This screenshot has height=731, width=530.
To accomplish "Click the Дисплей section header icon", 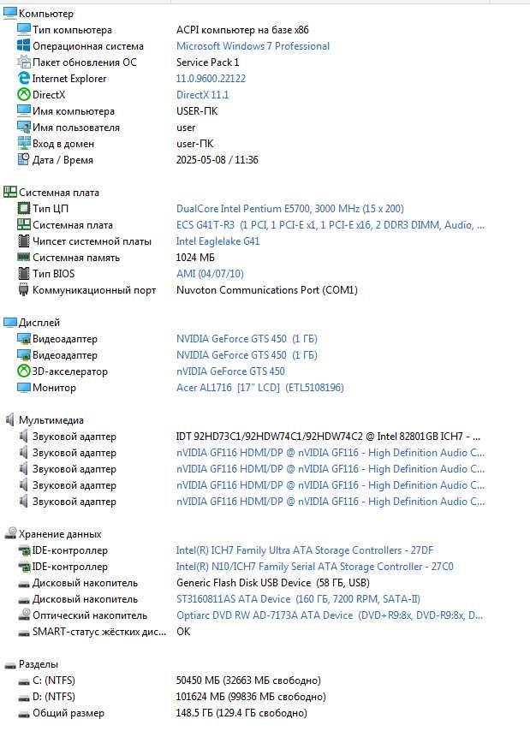I will click(9, 322).
